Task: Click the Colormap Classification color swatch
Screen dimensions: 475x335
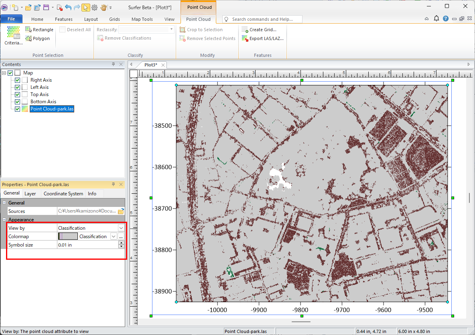Action: (68, 237)
